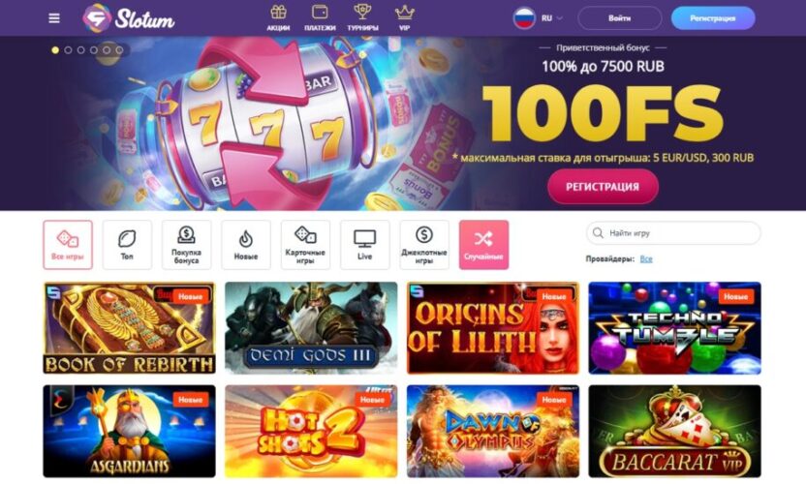This screenshot has height=484, width=806.
Task: Choose the Джекпотные игры category
Action: (x=424, y=245)
